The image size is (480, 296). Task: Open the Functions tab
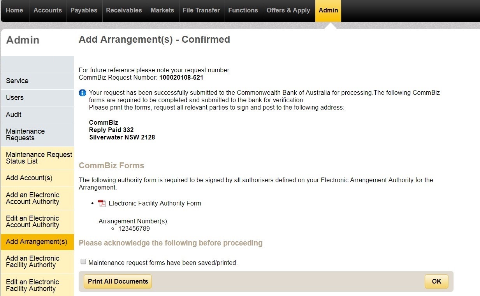pos(243,10)
